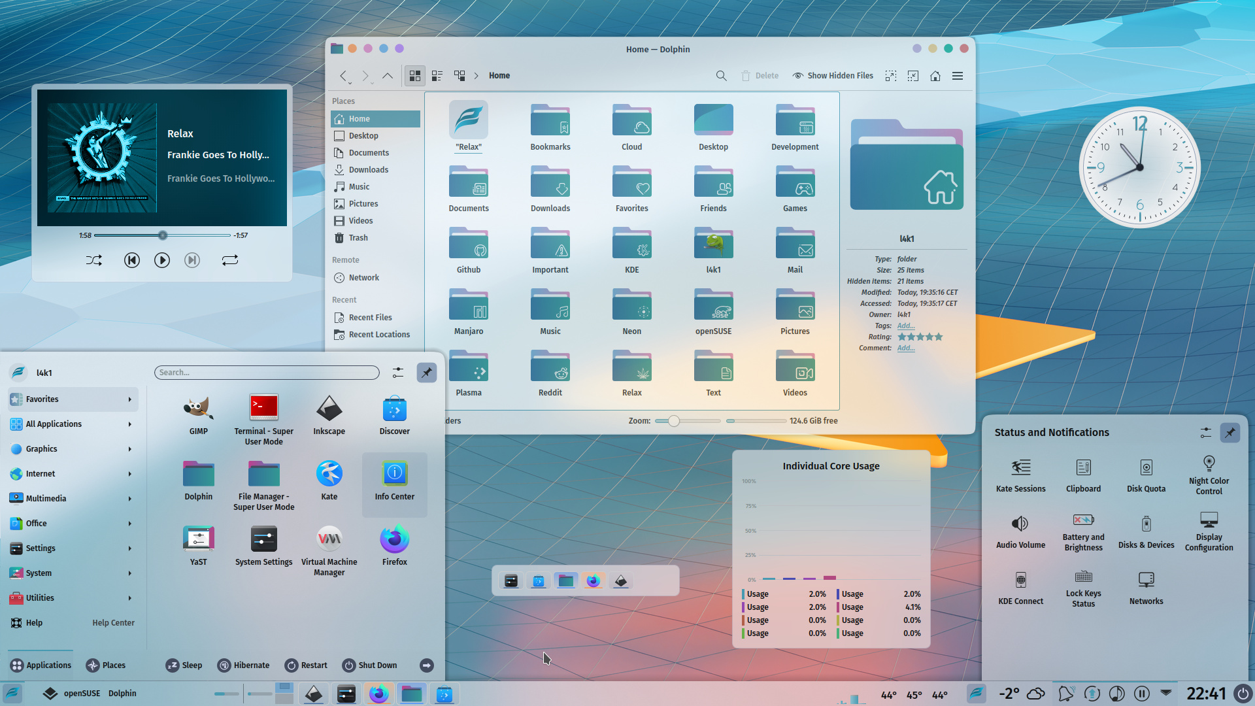Expand the Office category
This screenshot has width=1255, height=706.
point(73,524)
